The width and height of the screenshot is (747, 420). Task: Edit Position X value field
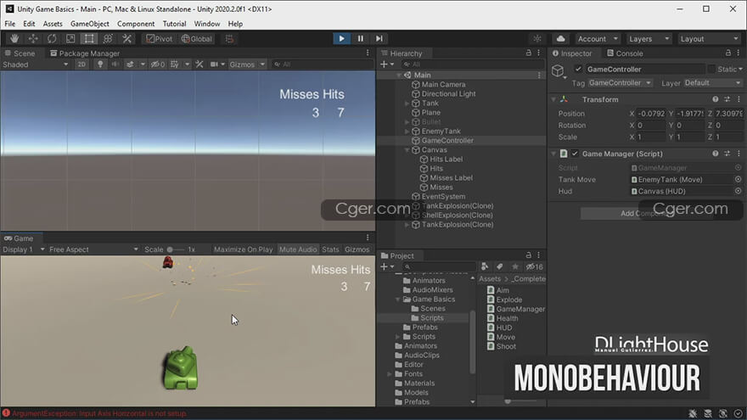tap(651, 114)
